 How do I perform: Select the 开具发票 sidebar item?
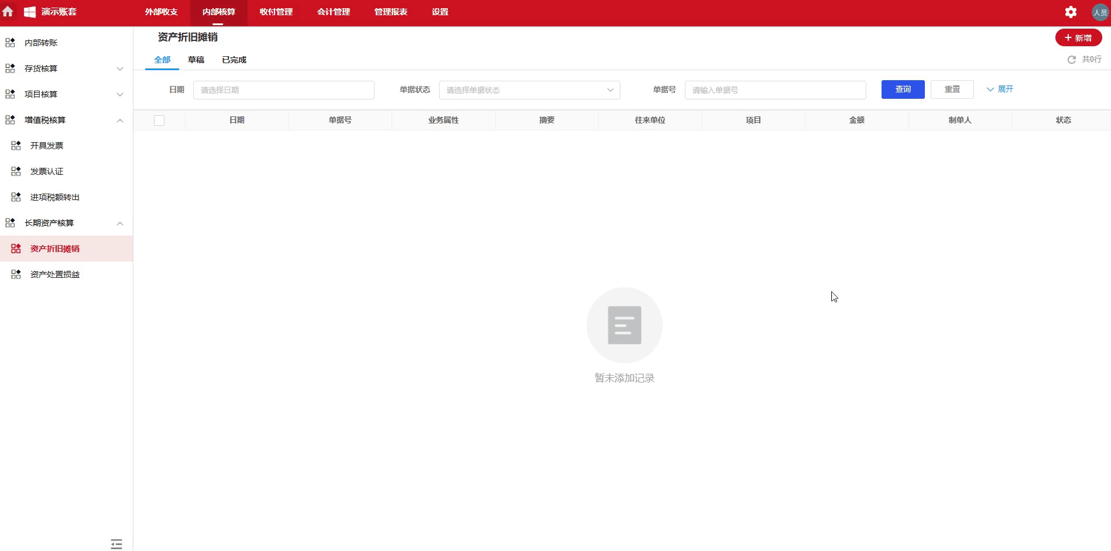tap(47, 145)
